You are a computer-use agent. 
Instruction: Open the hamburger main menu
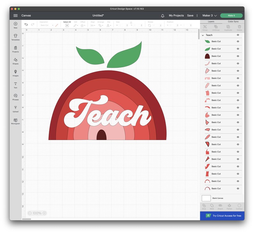tap(15, 16)
